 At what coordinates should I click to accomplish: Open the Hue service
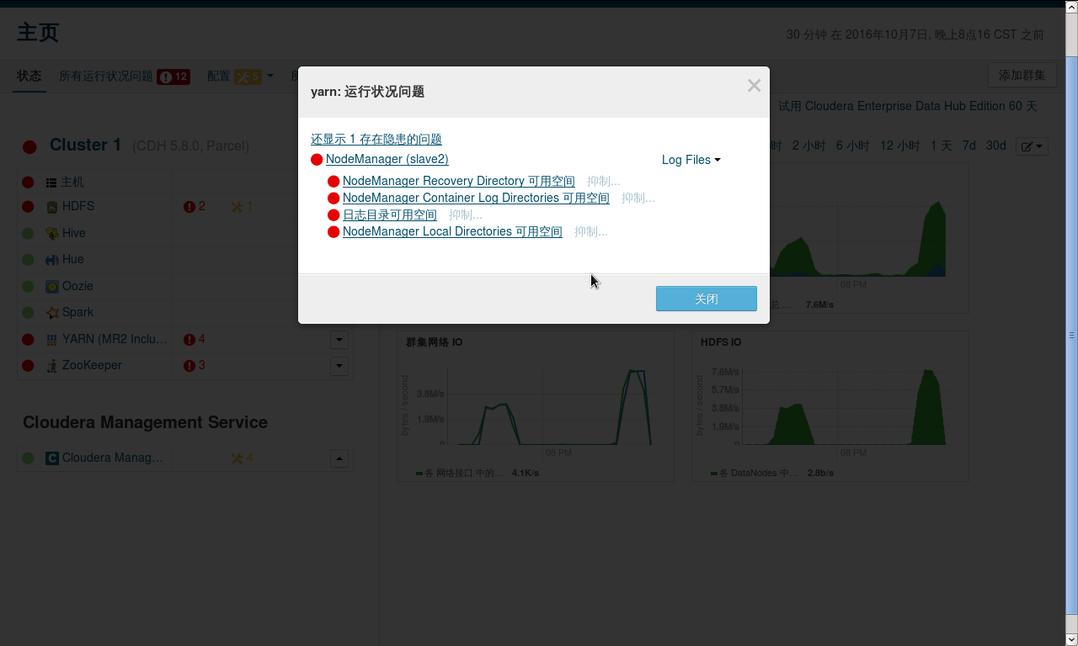tap(73, 259)
